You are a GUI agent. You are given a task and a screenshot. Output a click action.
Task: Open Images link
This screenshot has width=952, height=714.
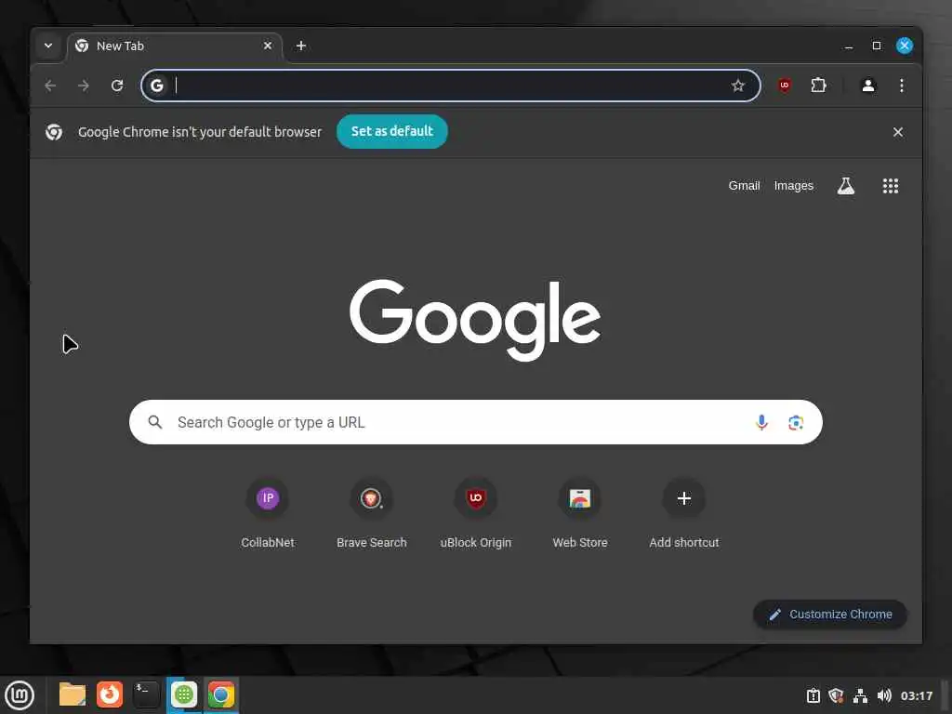tap(794, 186)
